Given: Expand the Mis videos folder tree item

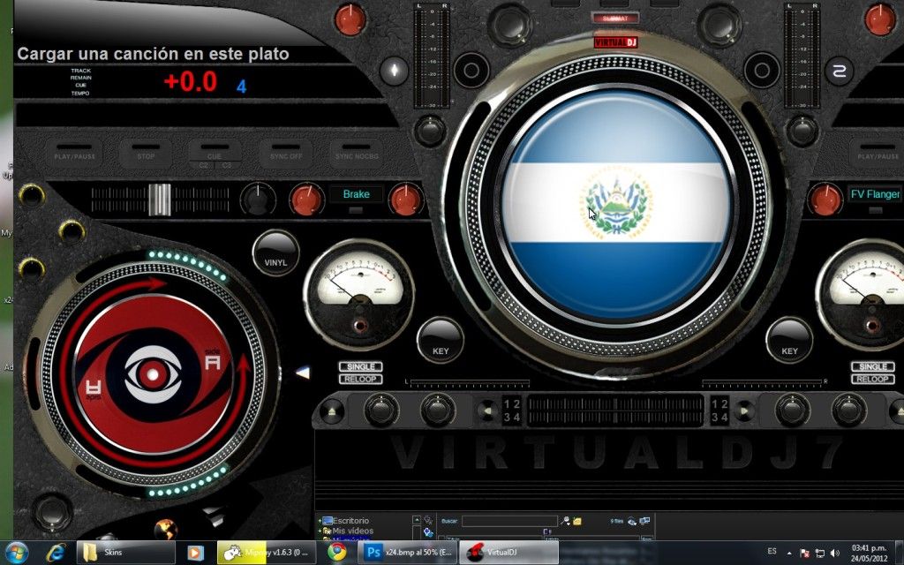Looking at the screenshot, I should (320, 531).
